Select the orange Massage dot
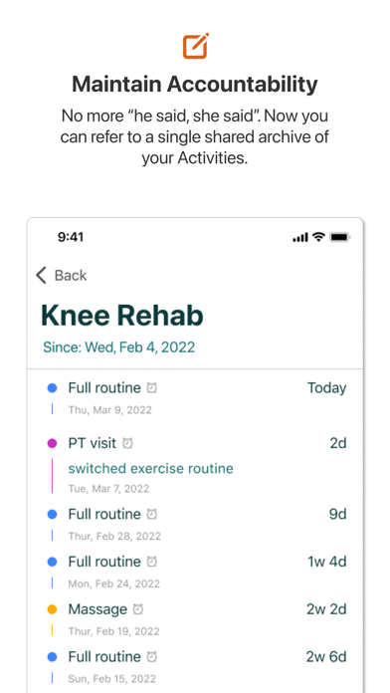The height and width of the screenshot is (693, 390). [52, 609]
